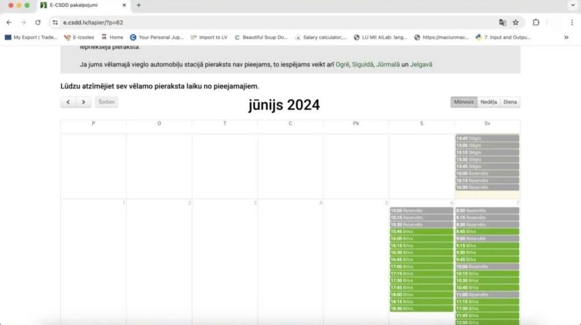Click the Šodien button
Screen dimensions: 581x325
coord(106,102)
